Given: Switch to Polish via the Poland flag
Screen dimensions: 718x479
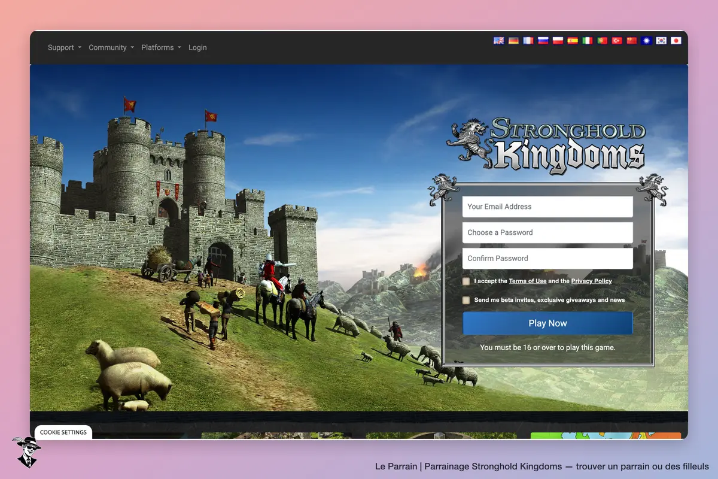Looking at the screenshot, I should click(558, 41).
